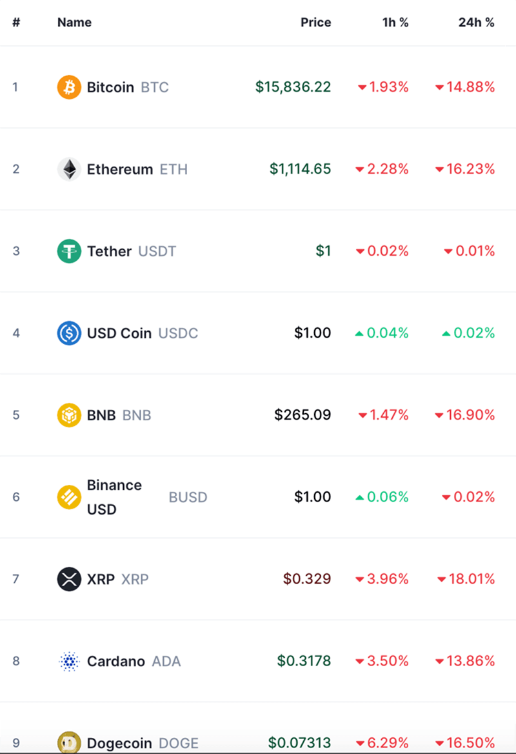Click the Ethereum diamond logo icon
Image resolution: width=516 pixels, height=754 pixels.
(x=69, y=169)
